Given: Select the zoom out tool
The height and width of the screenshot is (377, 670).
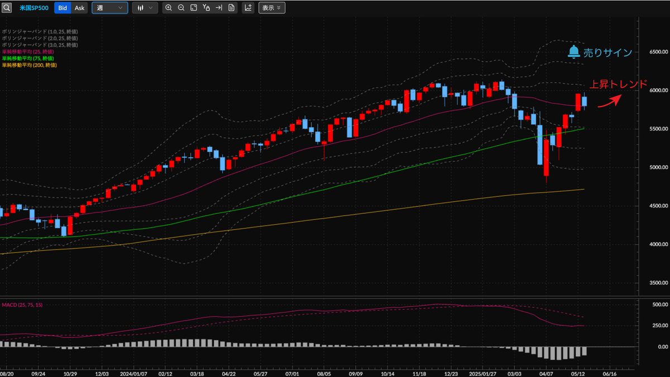Looking at the screenshot, I should (x=181, y=8).
